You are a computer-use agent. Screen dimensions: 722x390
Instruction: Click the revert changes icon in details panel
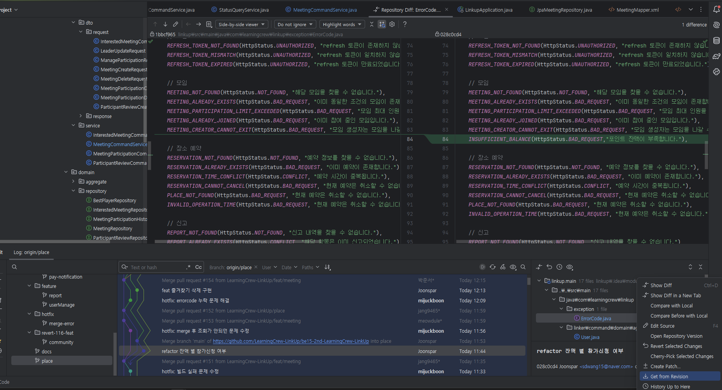(549, 267)
